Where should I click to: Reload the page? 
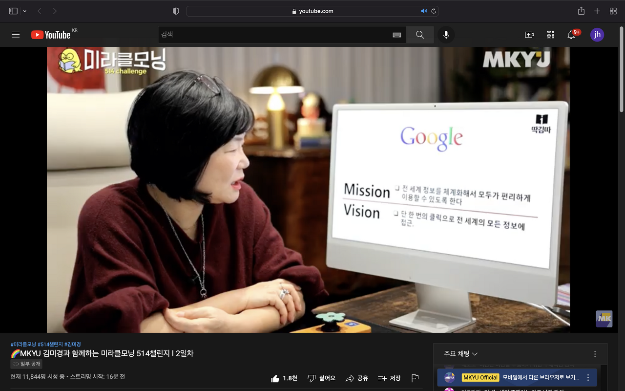(x=433, y=11)
